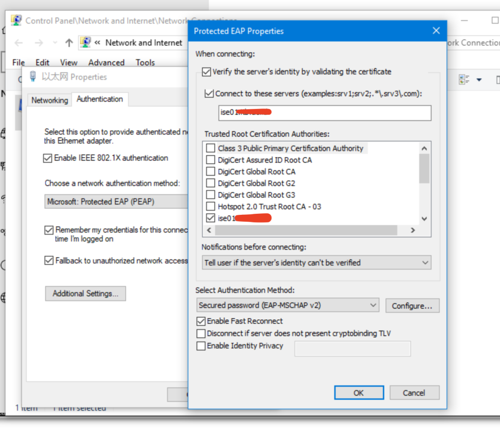The height and width of the screenshot is (433, 500).
Task: Click the back arrow in Explorer navigation
Action: (19, 43)
